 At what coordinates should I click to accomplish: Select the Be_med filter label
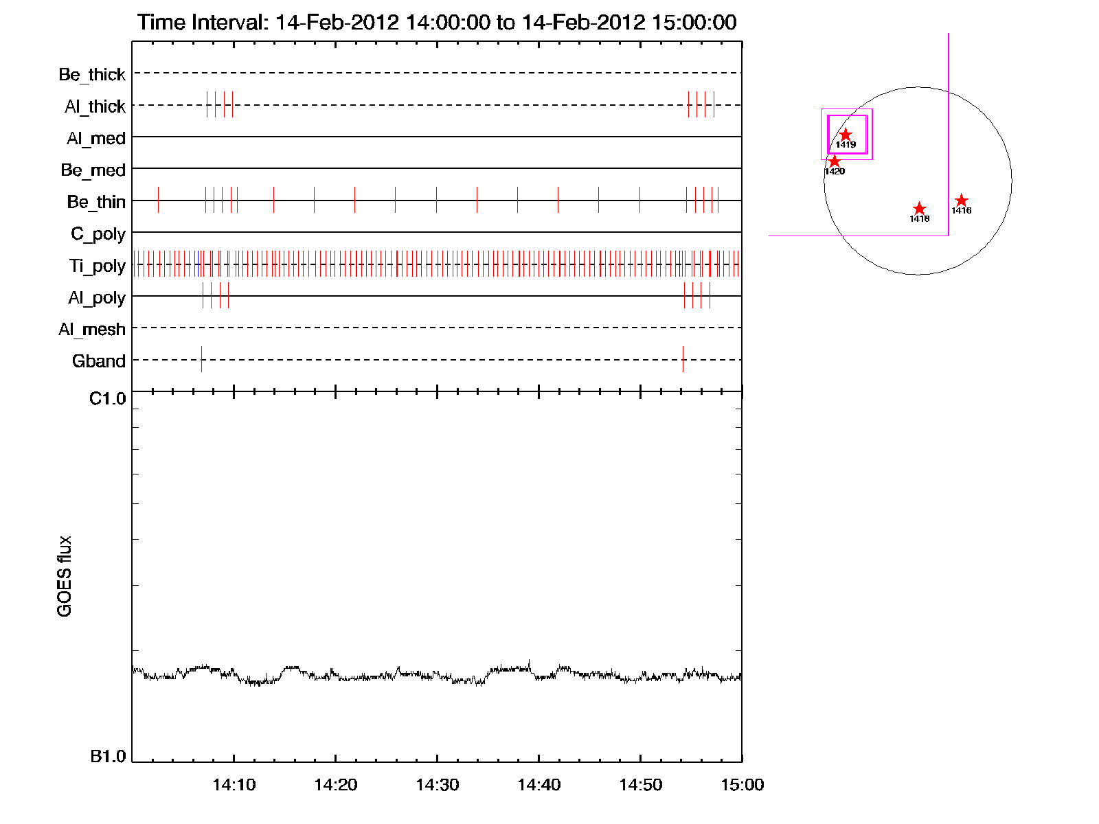93,170
